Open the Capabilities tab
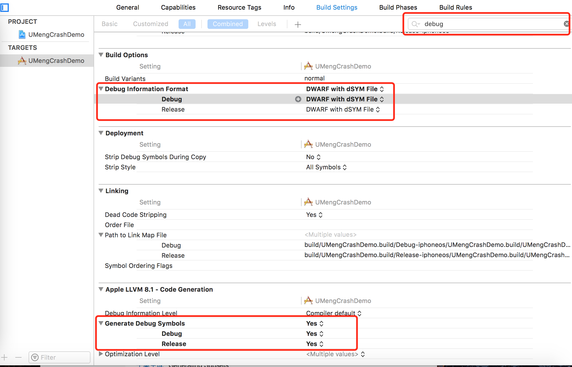The width and height of the screenshot is (572, 367). point(178,7)
